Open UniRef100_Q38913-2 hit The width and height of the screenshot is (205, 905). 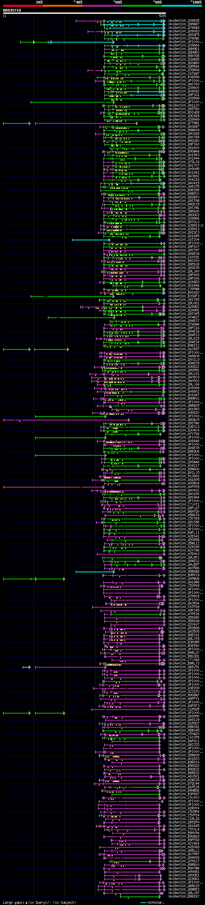[x=186, y=226]
